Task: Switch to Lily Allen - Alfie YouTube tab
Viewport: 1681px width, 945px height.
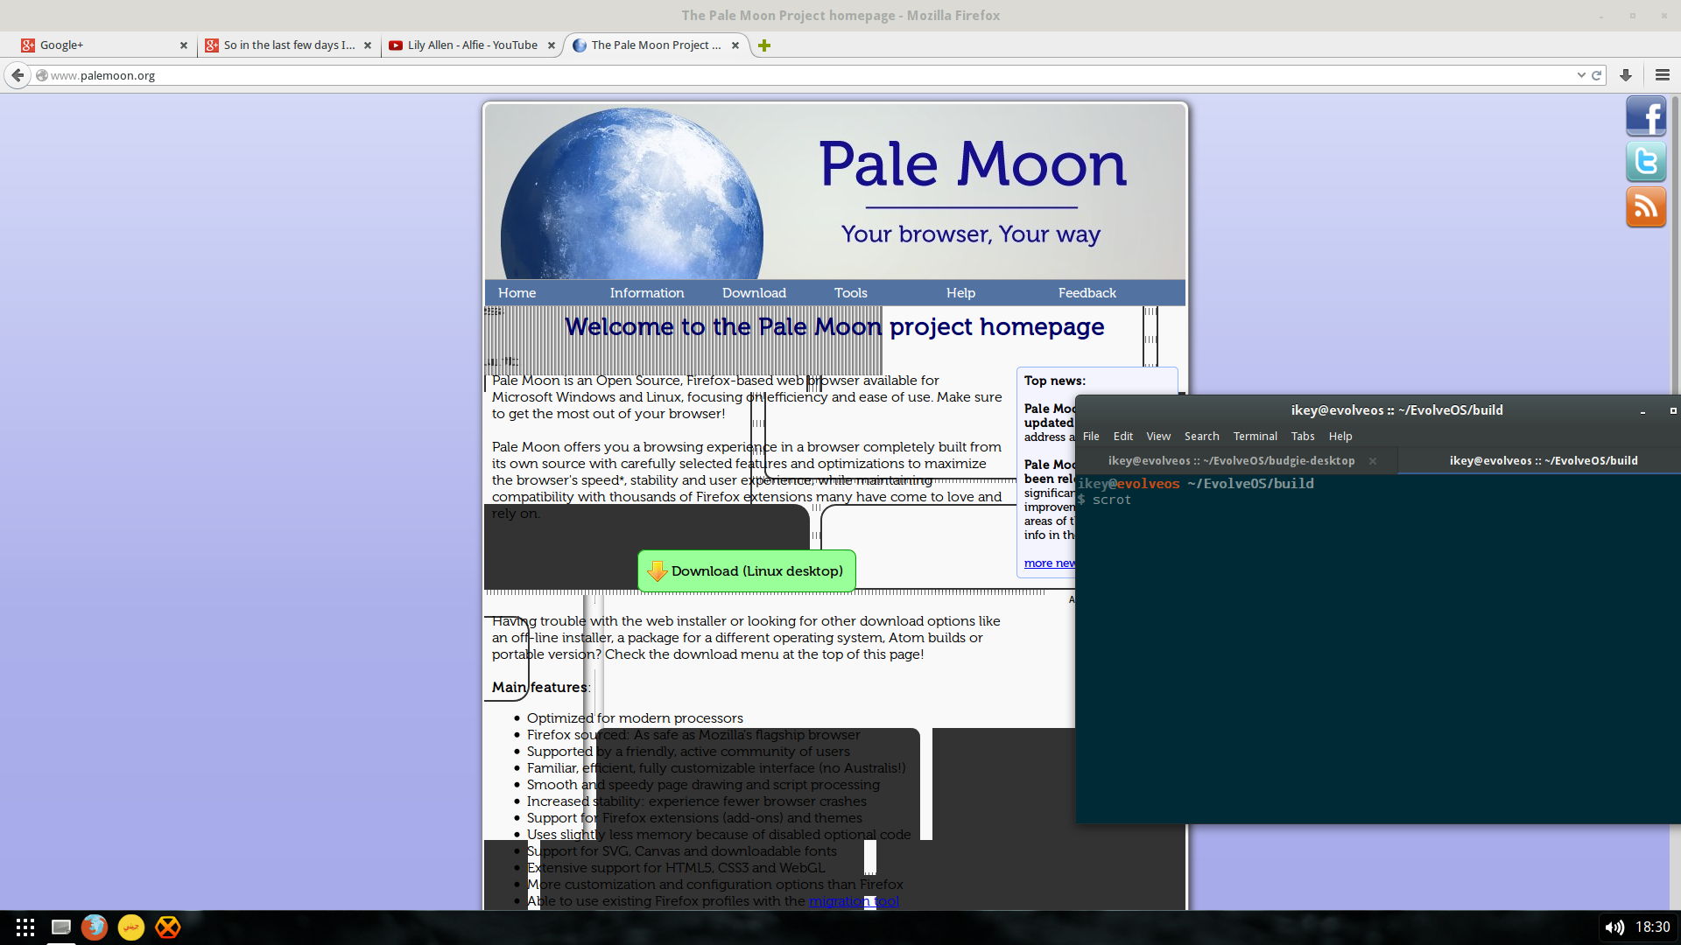Action: click(x=471, y=45)
